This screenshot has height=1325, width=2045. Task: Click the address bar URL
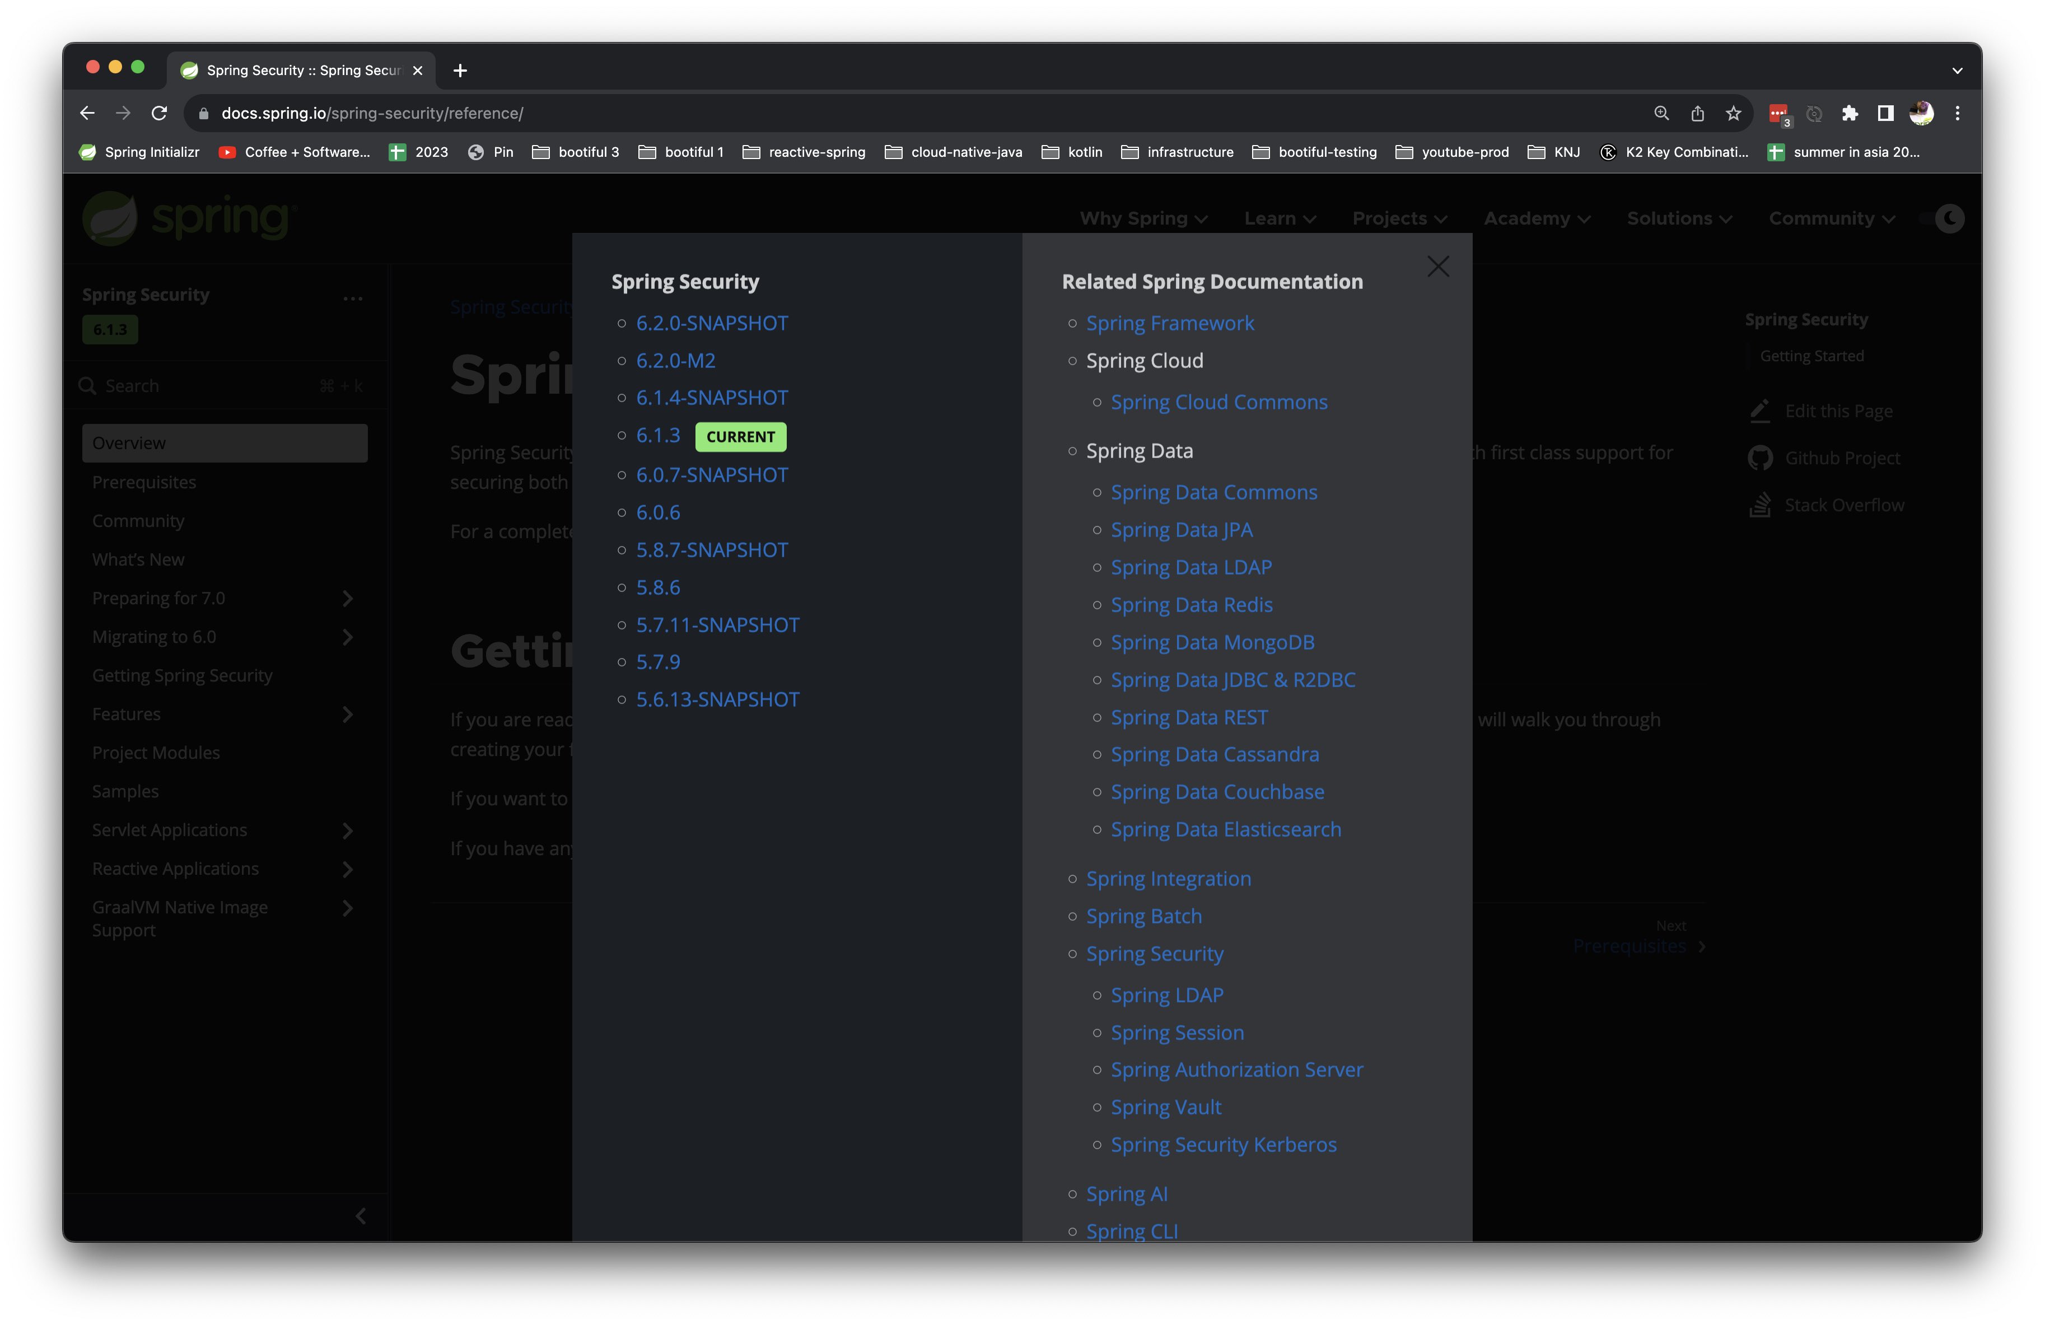(372, 114)
